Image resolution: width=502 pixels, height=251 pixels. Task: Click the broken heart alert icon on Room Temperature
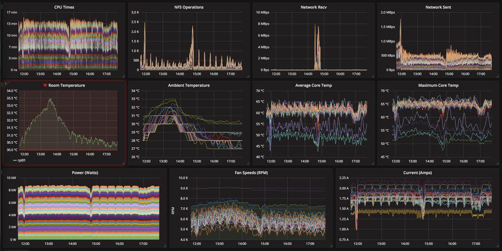click(x=45, y=86)
